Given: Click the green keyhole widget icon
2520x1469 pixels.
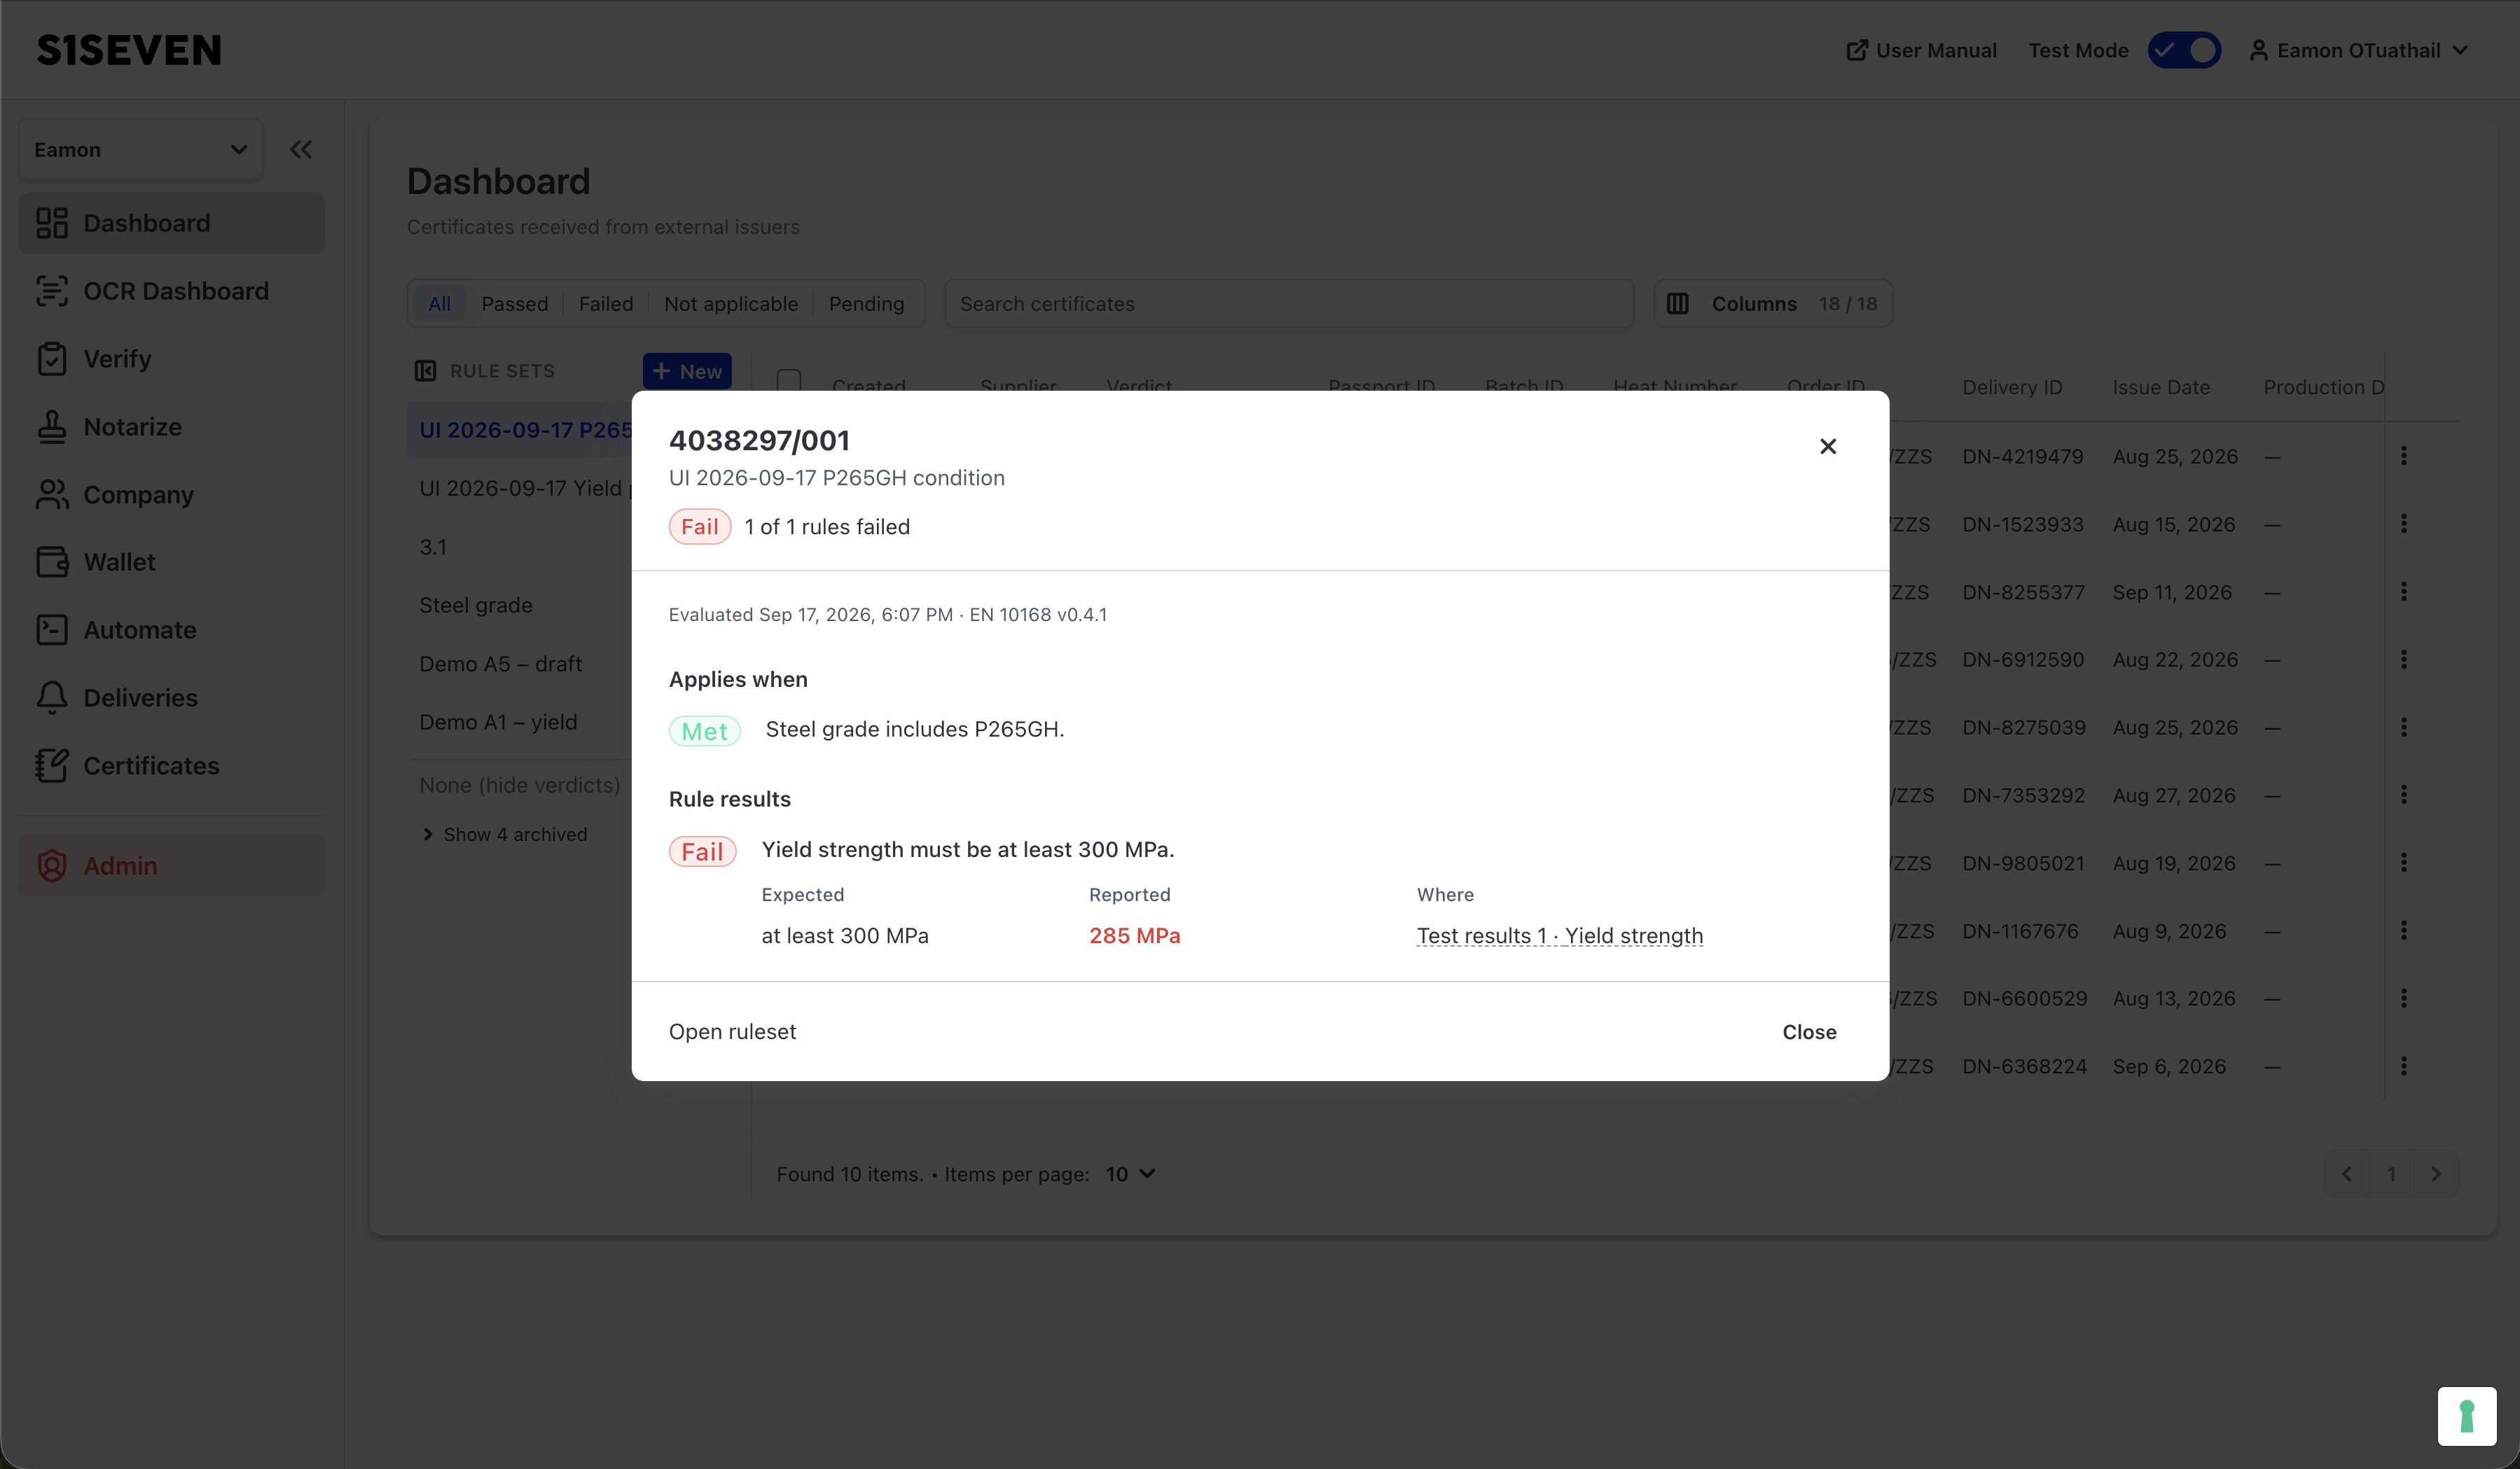Looking at the screenshot, I should point(2467,1416).
